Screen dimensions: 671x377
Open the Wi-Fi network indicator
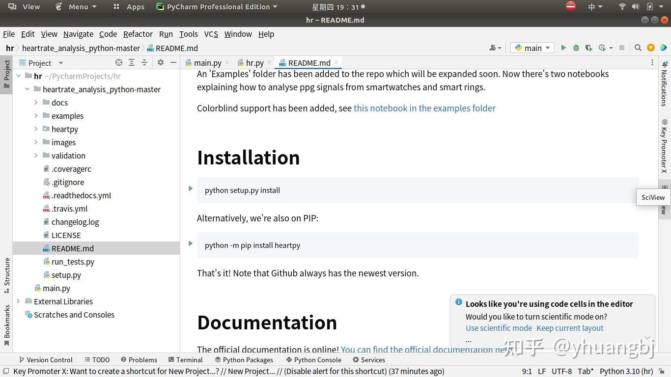pyautogui.click(x=622, y=6)
